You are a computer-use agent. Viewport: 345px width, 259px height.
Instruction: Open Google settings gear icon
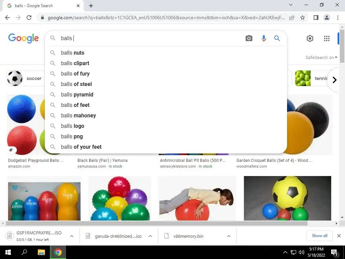pos(310,38)
